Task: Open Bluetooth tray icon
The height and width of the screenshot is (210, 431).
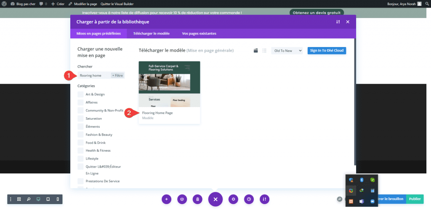Action: pyautogui.click(x=362, y=180)
